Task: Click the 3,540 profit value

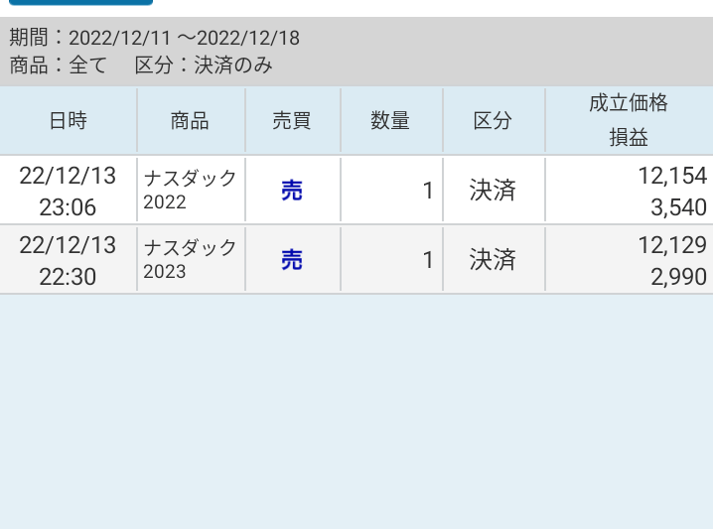Action: pyautogui.click(x=678, y=207)
